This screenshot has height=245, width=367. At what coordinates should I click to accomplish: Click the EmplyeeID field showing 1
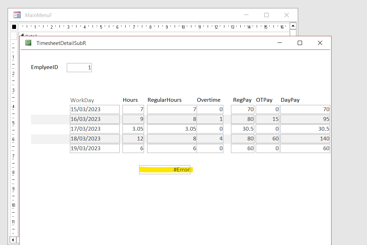click(x=79, y=68)
